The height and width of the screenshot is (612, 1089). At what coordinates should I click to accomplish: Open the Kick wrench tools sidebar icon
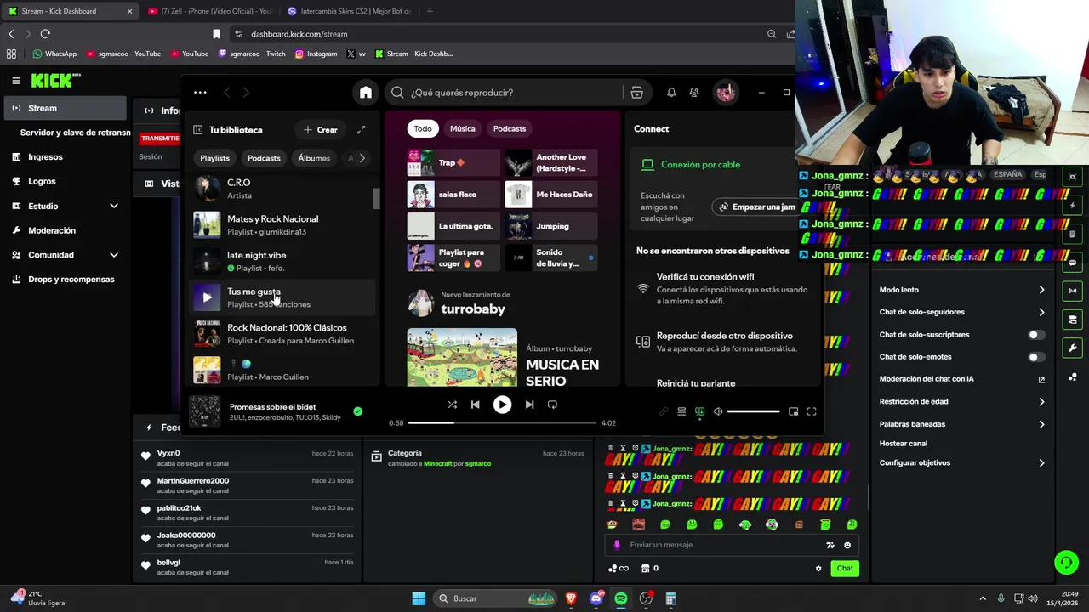tap(1072, 348)
